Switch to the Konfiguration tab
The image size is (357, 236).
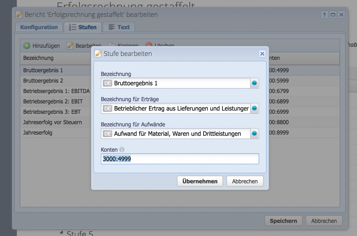(39, 27)
